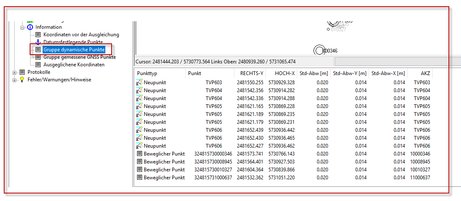The height and width of the screenshot is (201, 461).
Task: Click the Protokolle list icon
Action: click(22, 72)
